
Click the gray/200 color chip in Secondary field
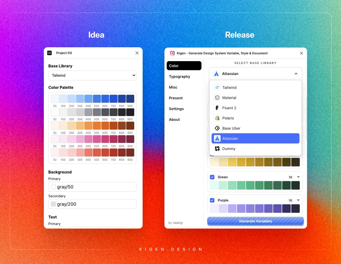coord(53,204)
